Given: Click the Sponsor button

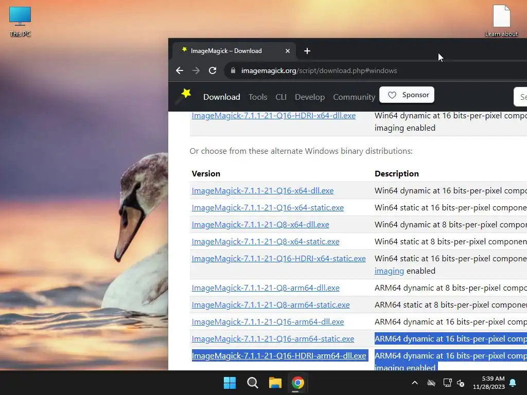Looking at the screenshot, I should point(407,95).
